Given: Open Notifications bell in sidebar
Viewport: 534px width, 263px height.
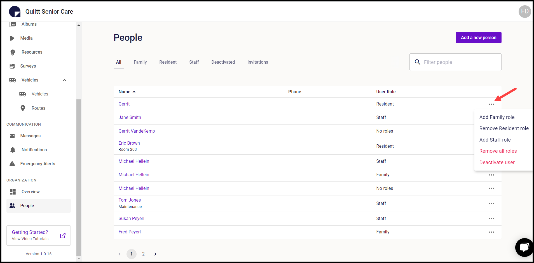Looking at the screenshot, I should pyautogui.click(x=13, y=150).
